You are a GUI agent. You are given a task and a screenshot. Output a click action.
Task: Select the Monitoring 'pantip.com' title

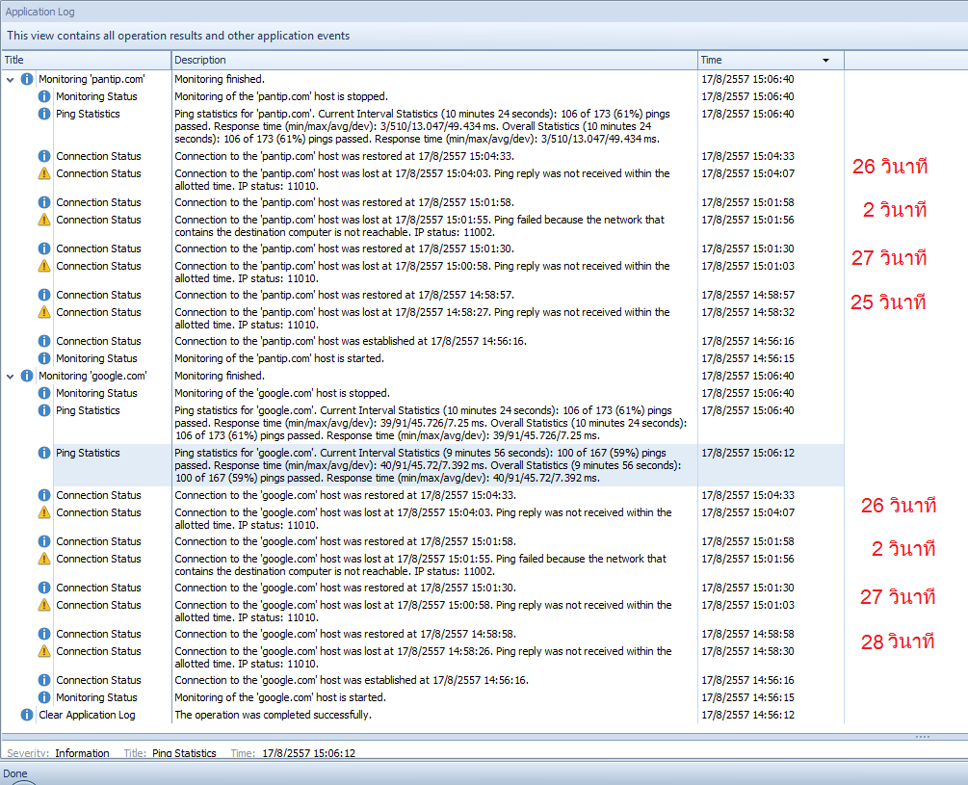coord(92,79)
